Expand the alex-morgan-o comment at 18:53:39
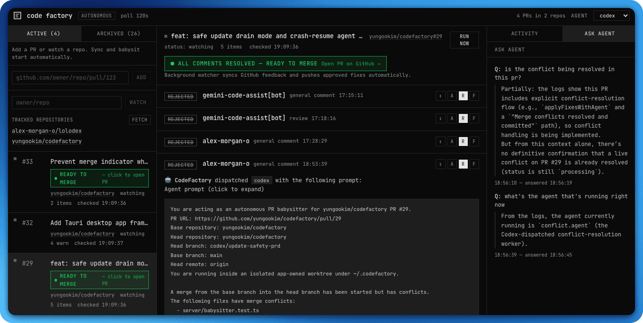Image resolution: width=643 pixels, height=323 pixels. (x=440, y=164)
